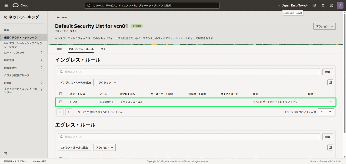Click すべてのポートのすべてのトラフィック cell

tap(275, 102)
